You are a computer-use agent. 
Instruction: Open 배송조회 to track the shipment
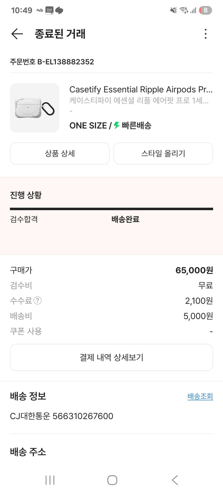click(x=200, y=396)
